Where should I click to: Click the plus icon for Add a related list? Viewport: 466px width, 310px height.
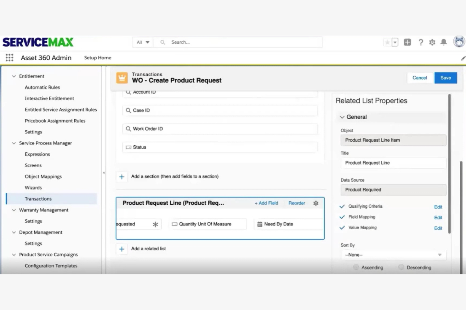[x=122, y=249]
